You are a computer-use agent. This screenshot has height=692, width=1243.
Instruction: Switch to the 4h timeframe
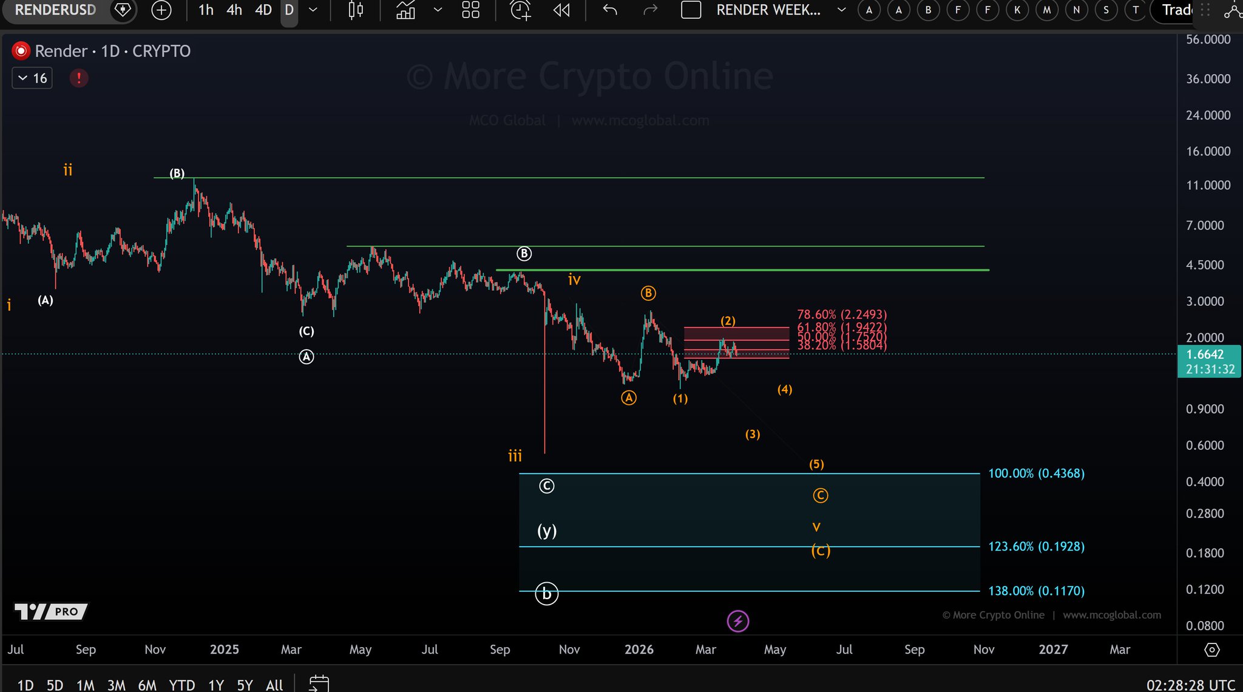[x=234, y=10]
